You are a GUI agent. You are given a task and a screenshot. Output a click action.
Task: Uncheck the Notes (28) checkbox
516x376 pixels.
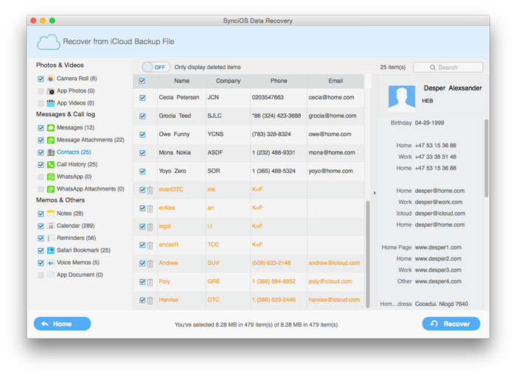pos(41,214)
